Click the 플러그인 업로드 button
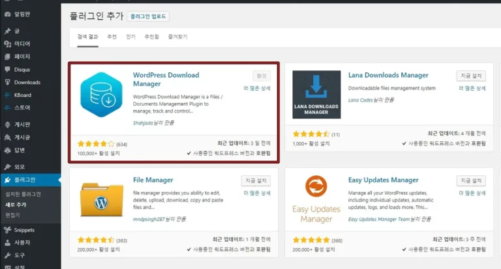Screen dimensions: 501x269 click(x=148, y=16)
